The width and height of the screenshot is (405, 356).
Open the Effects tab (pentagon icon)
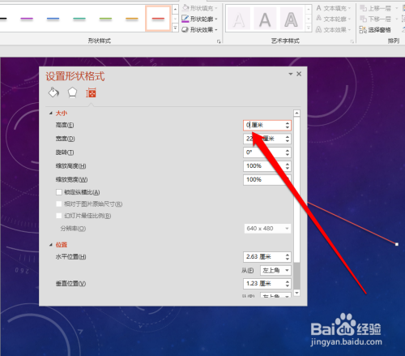click(72, 92)
